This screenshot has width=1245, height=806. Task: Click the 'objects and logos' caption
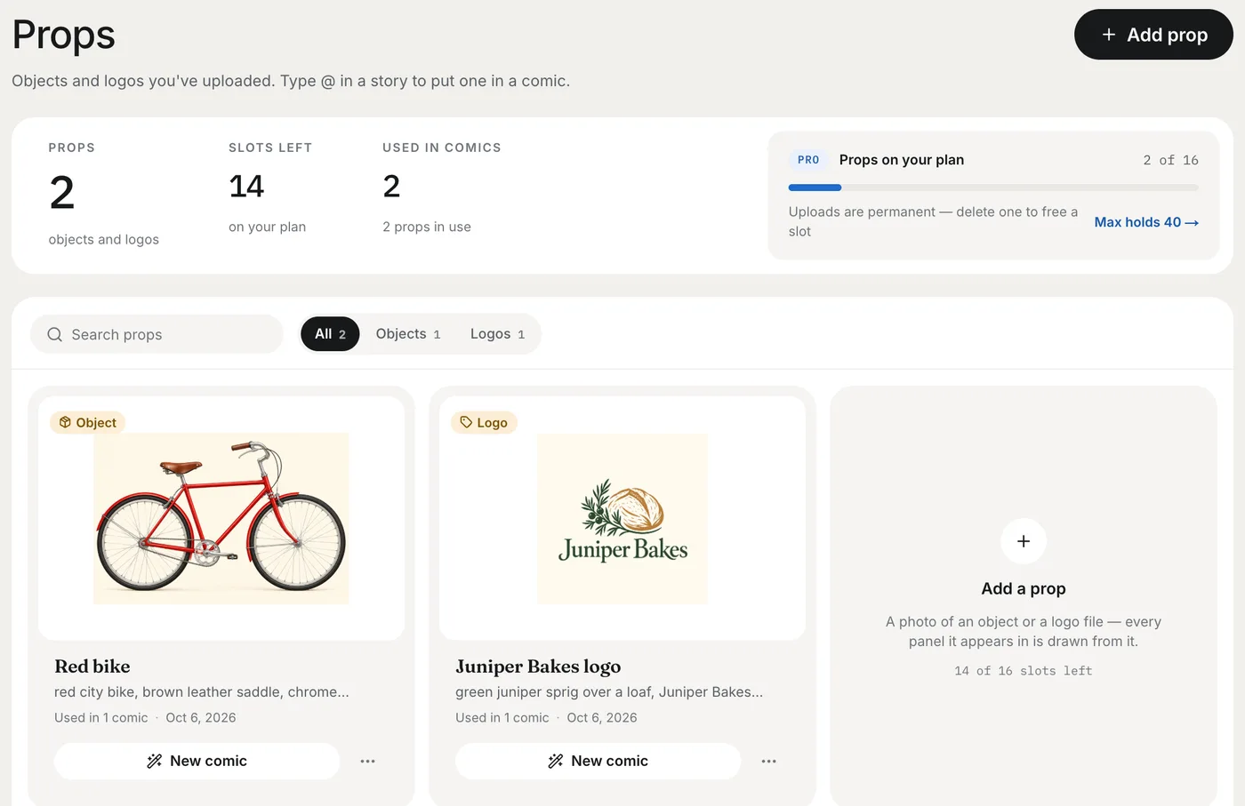104,240
